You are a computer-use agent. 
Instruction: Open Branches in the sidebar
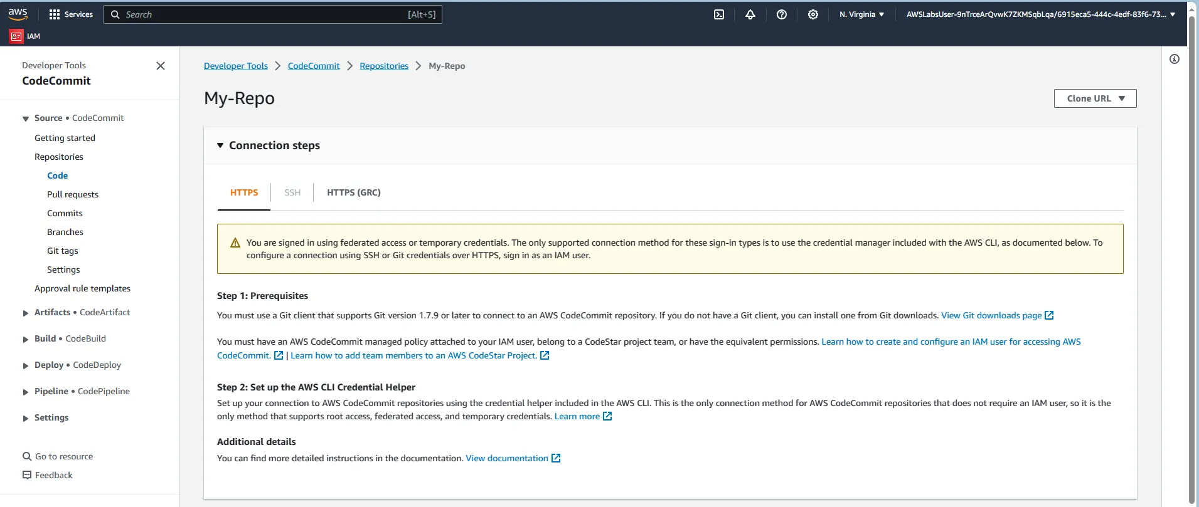65,232
